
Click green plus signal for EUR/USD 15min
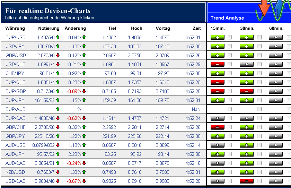[x=217, y=37]
